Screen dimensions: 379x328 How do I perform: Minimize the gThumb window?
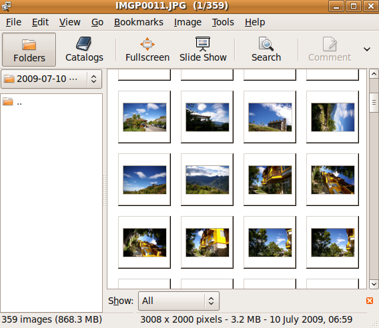click(x=336, y=6)
